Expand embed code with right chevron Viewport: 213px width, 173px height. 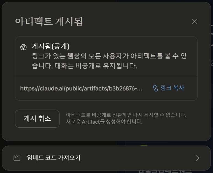tap(197, 158)
